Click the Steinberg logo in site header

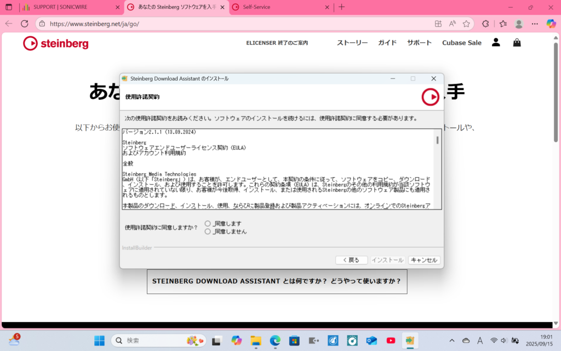pos(55,43)
